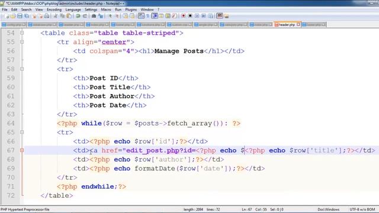Click the Zoom Out toolbar icon

(117, 16)
